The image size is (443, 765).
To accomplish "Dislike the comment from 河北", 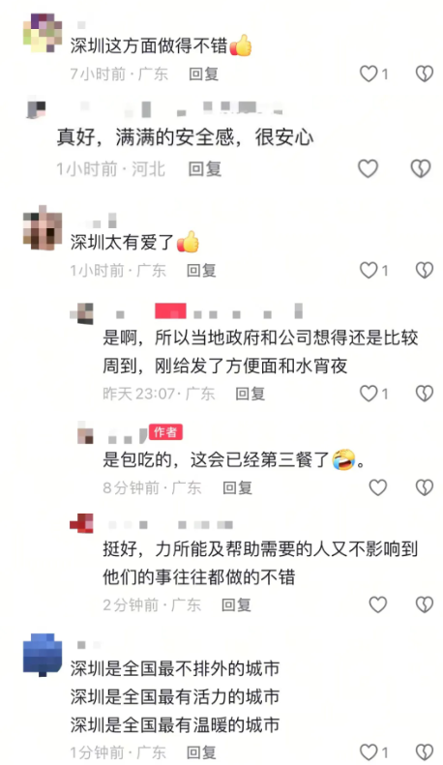I will (421, 169).
